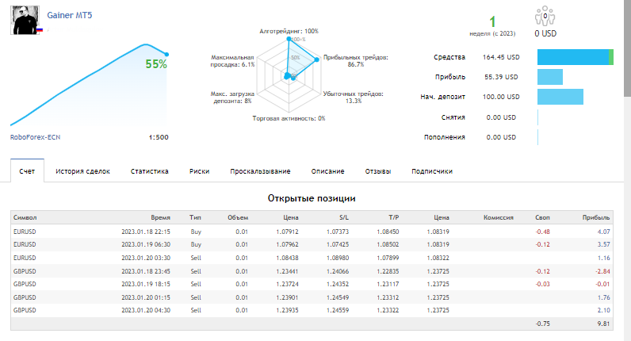The height and width of the screenshot is (341, 631).
Task: Click time cell 2023.01.19 18:15
Action: point(146,284)
